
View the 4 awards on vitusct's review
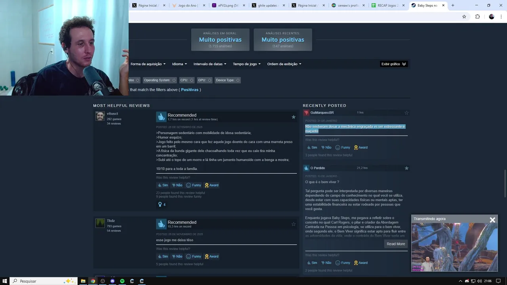point(162,205)
